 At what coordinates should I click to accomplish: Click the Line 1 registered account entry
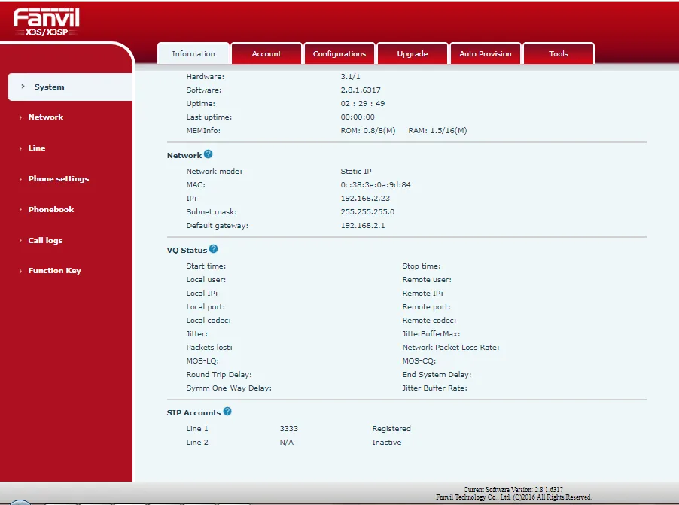tap(195, 428)
